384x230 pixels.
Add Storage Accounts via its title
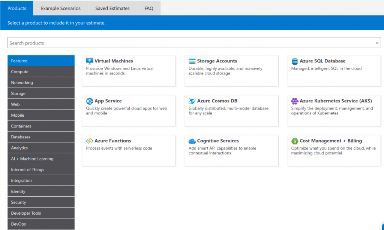pos(217,61)
